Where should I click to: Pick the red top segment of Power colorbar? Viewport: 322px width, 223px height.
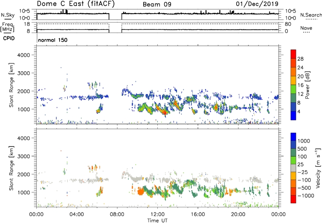coord(293,54)
